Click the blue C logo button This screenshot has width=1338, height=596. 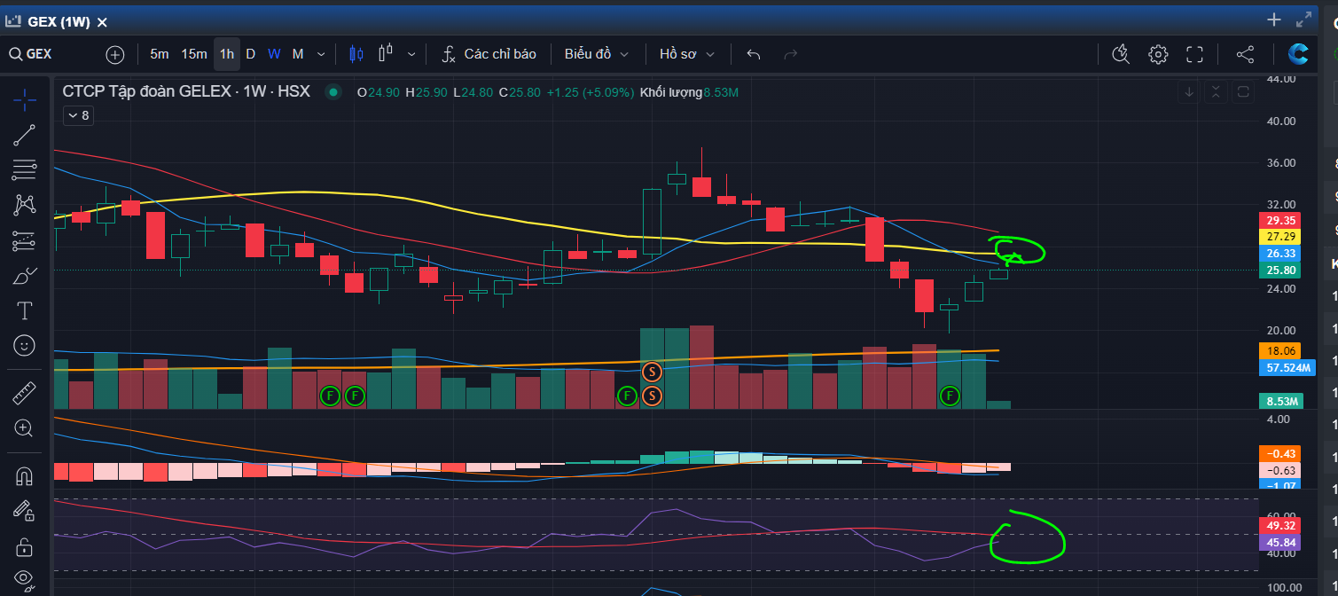click(1299, 54)
